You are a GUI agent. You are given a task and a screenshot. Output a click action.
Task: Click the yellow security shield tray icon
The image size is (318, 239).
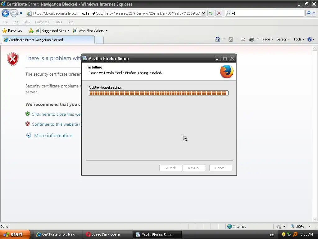[284, 234]
